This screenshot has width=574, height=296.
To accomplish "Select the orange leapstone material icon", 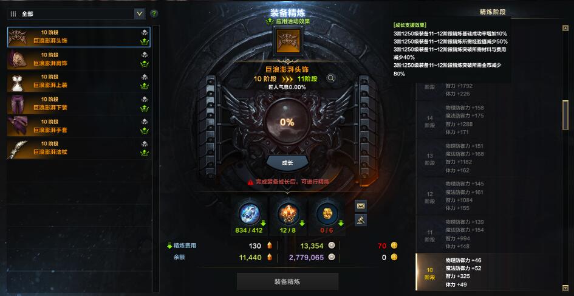I will pyautogui.click(x=288, y=213).
